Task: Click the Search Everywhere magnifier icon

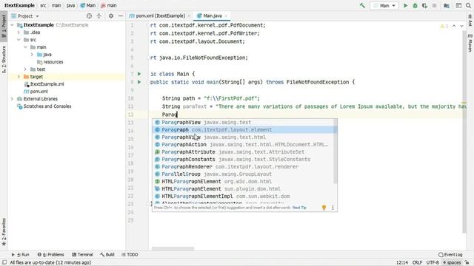Action: 468,5
